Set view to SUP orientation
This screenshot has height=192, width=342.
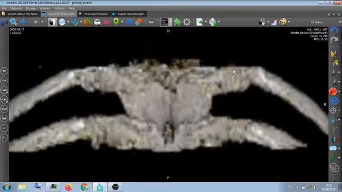(x=4, y=109)
